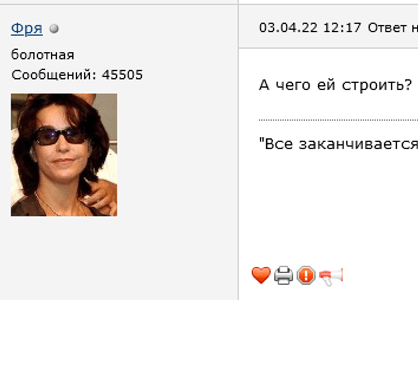418x386 pixels.
Task: Click the message count 'Сообщений: 45505'
Action: point(77,75)
